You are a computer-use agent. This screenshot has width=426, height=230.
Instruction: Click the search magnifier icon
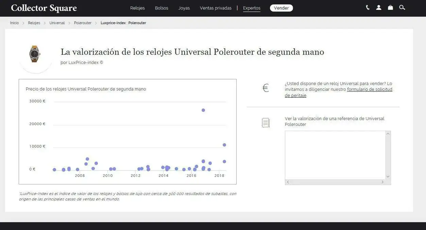[x=402, y=7]
